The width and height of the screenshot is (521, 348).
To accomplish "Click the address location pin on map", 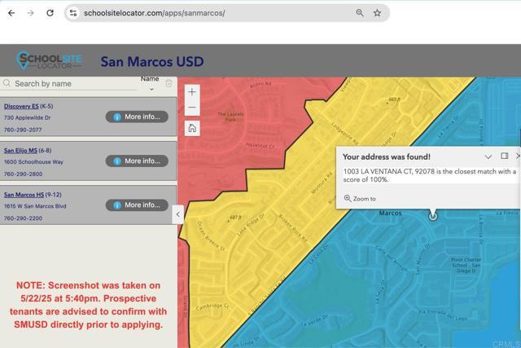I will 432,215.
